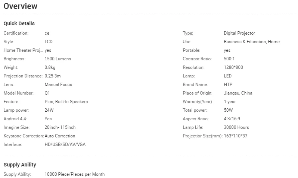Viewport: 298px width, 178px height.
Task: Click 'Business & Education, Home' use value
Action: click(x=252, y=42)
